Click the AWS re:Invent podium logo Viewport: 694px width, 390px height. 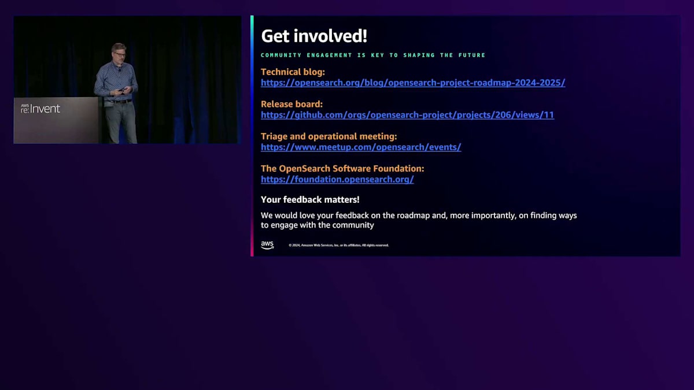point(40,108)
